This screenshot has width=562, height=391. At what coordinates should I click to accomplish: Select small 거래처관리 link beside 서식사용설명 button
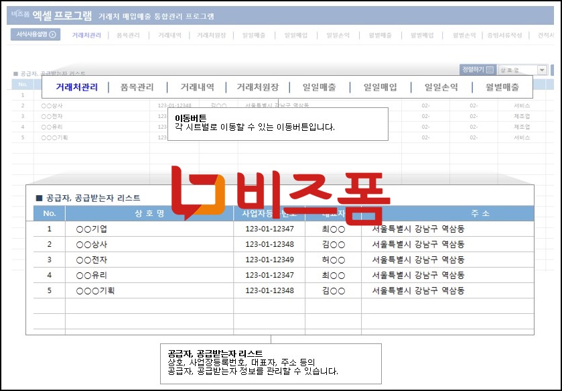(x=86, y=35)
